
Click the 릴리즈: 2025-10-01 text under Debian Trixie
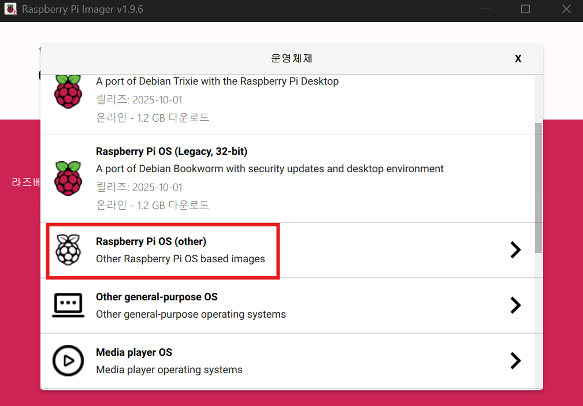click(139, 100)
